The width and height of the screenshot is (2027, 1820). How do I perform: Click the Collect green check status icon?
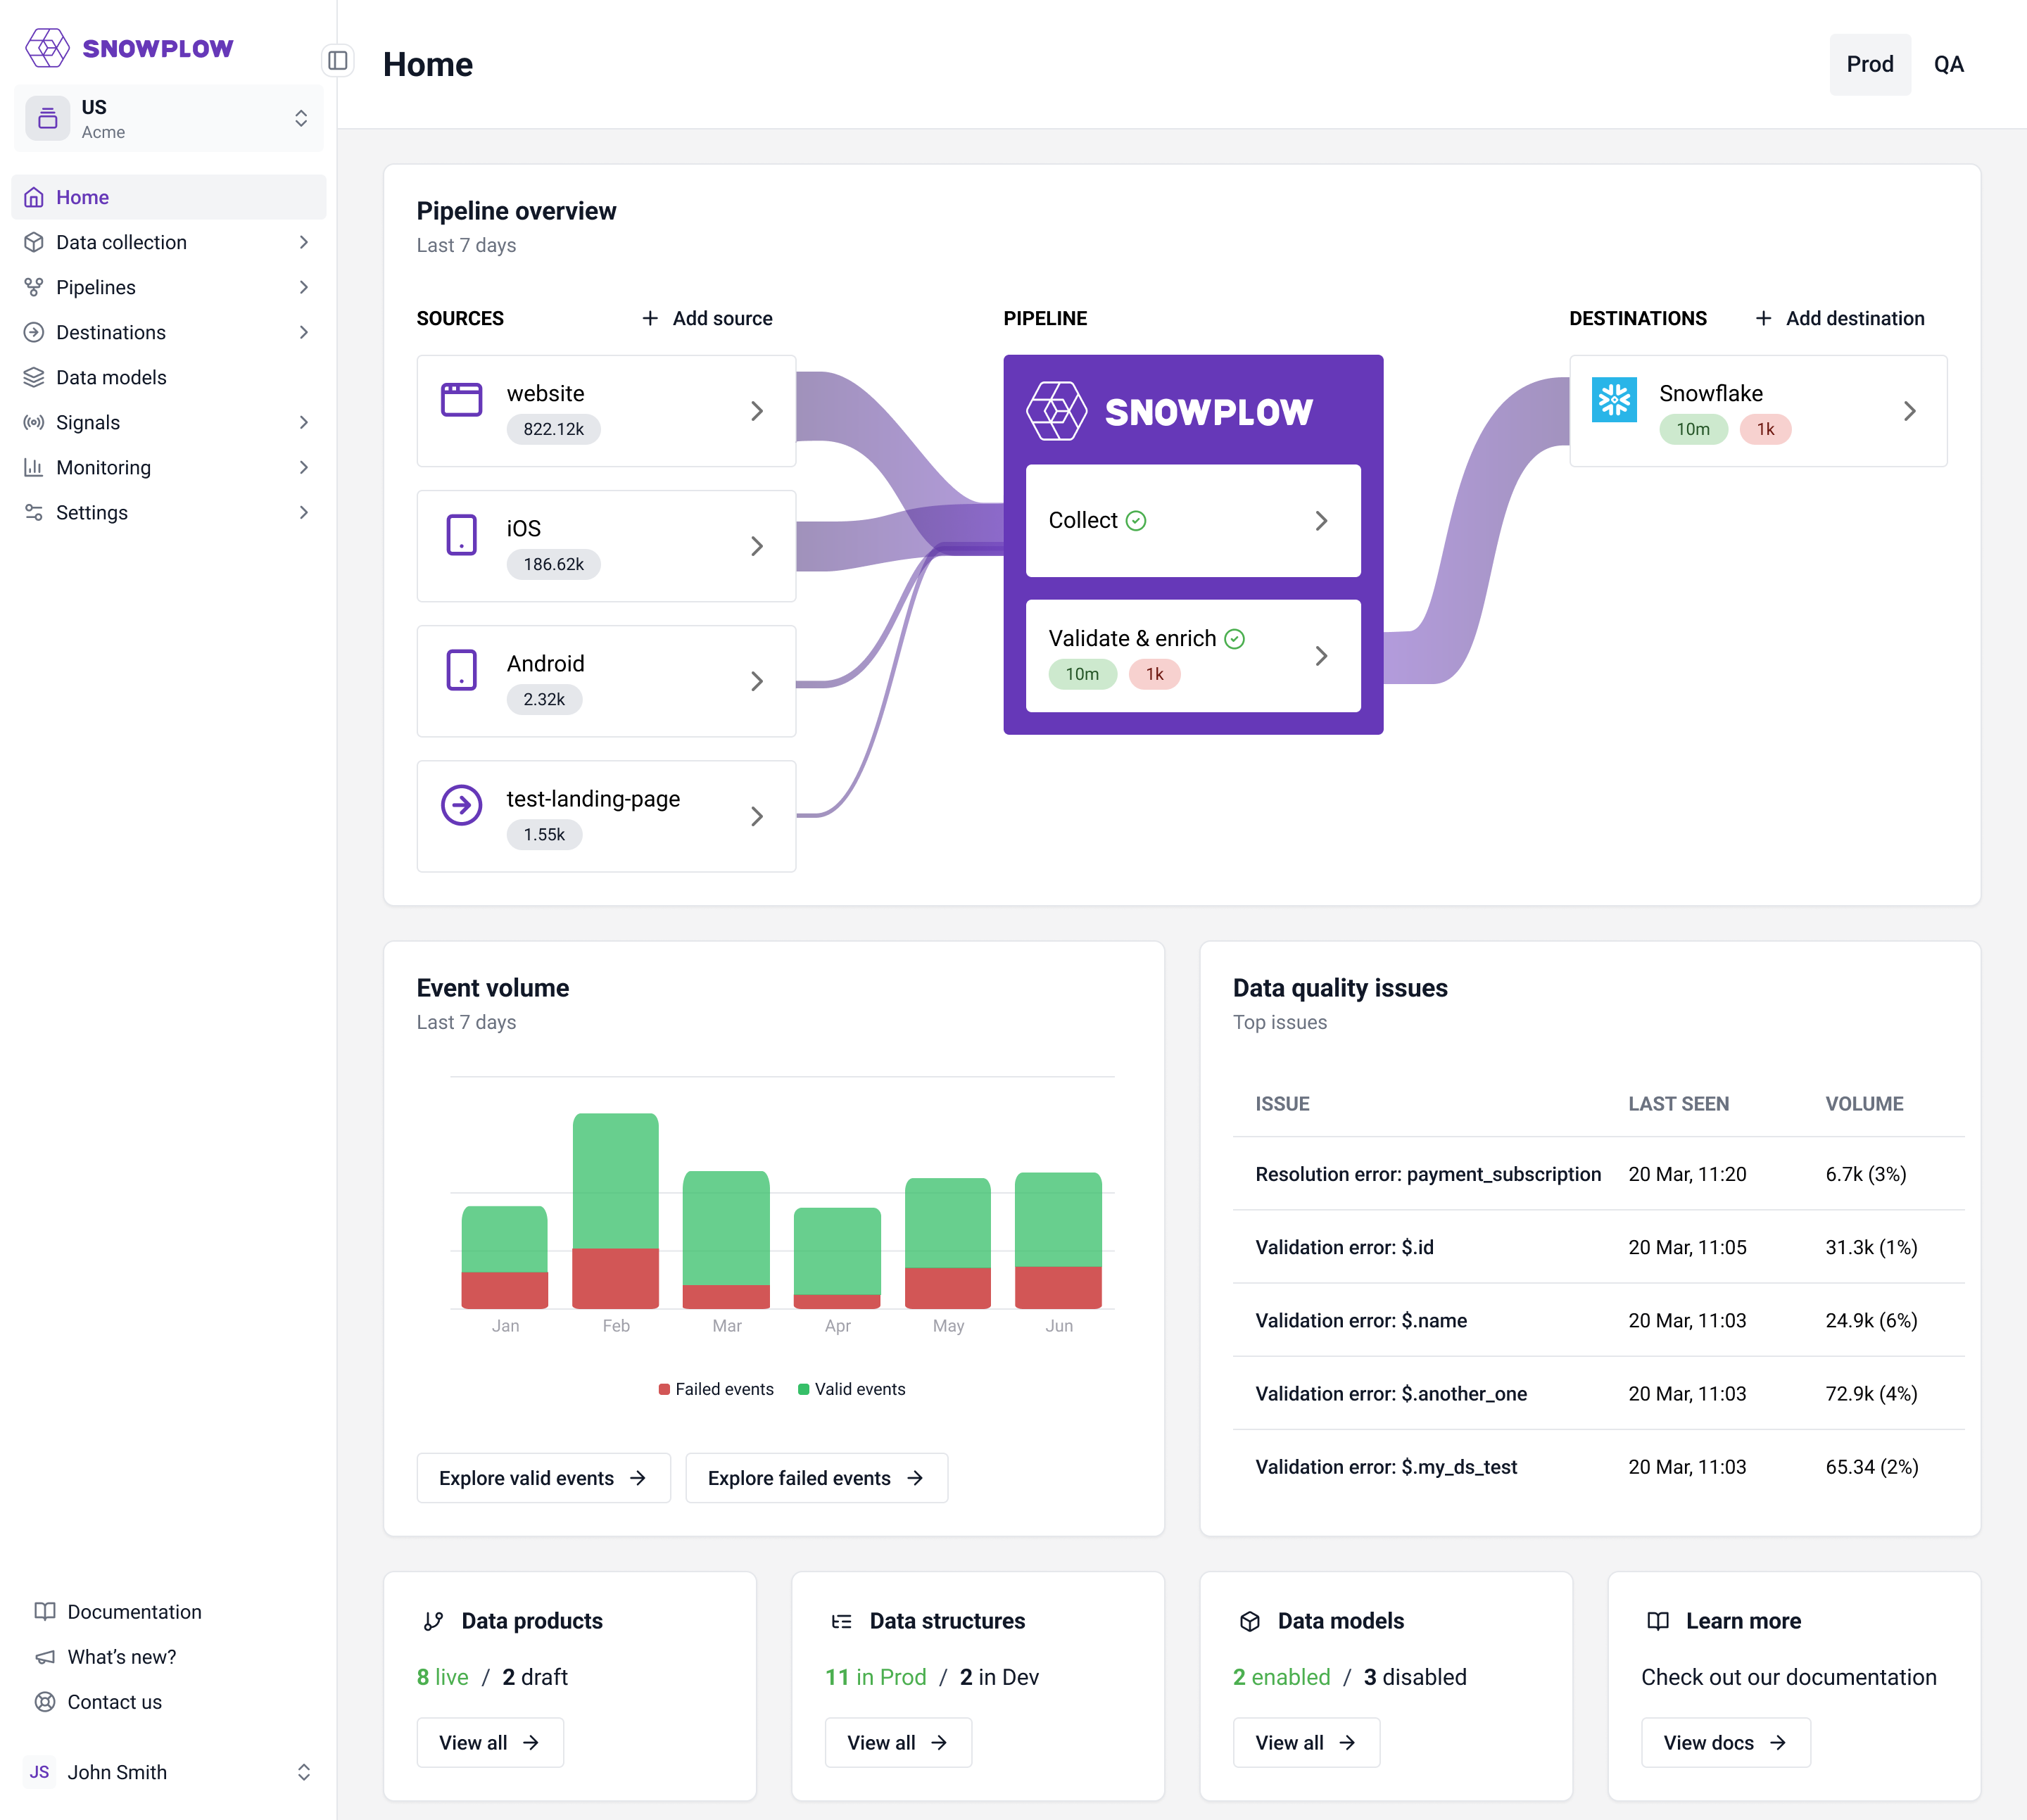(1136, 520)
